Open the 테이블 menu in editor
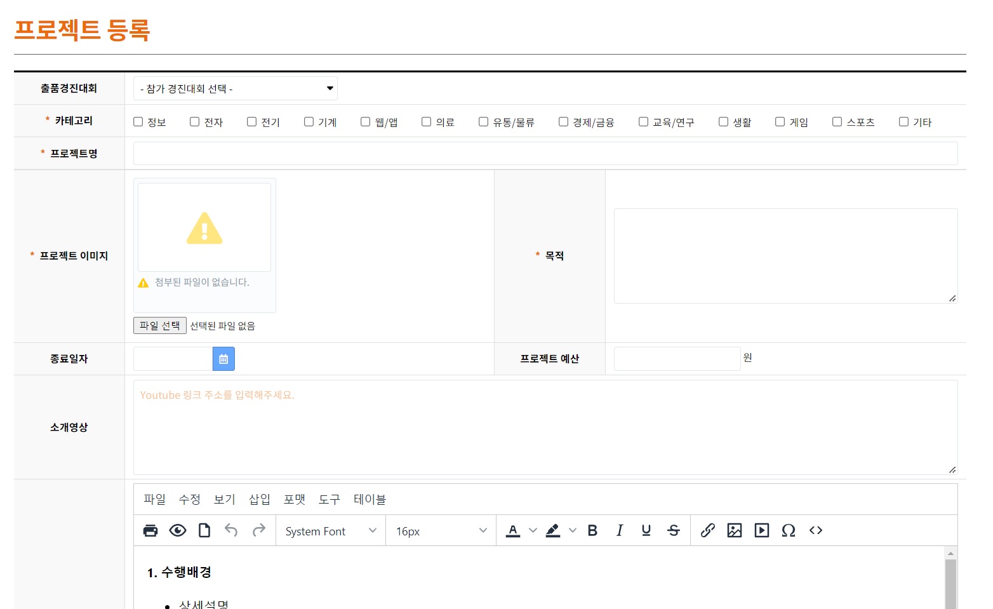This screenshot has height=609, width=993. click(x=370, y=500)
